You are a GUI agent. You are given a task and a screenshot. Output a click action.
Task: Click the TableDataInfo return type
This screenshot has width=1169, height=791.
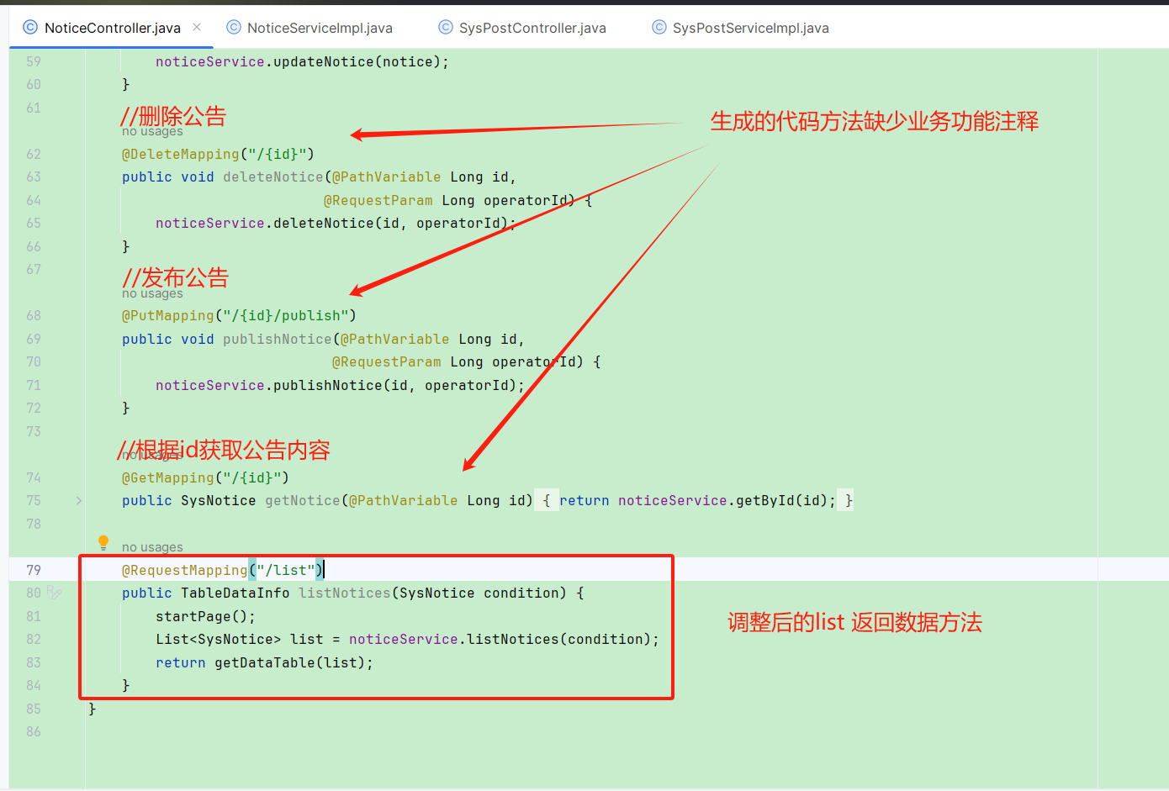235,593
